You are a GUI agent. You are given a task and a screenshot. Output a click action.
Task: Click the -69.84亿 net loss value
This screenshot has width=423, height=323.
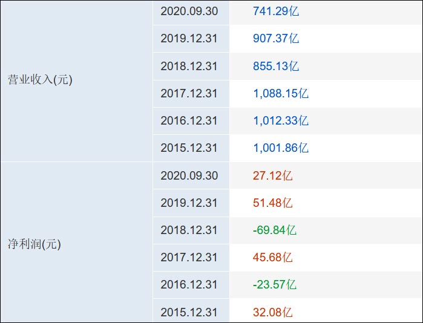tap(274, 230)
